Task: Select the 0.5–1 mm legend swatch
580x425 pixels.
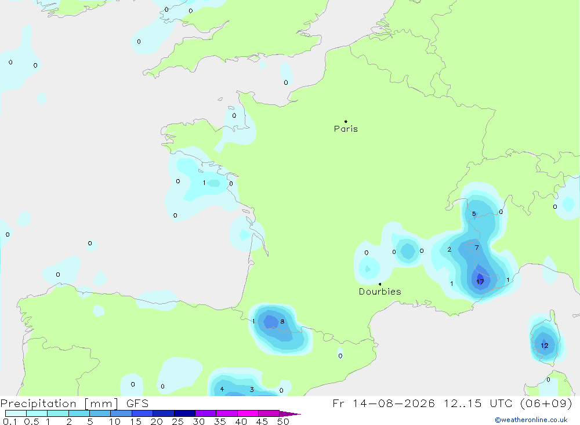Action: 37,413
